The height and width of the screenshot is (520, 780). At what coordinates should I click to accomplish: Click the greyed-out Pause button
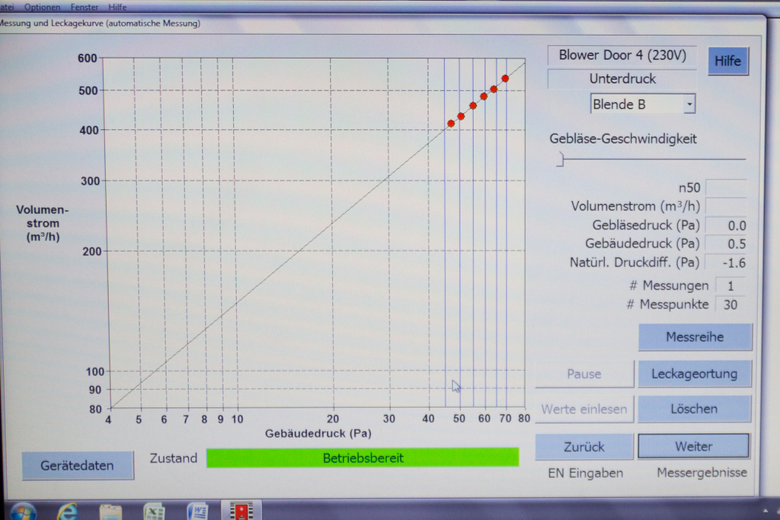tap(584, 374)
